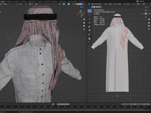Select rendered shading mode in left viewport

coord(82,4)
